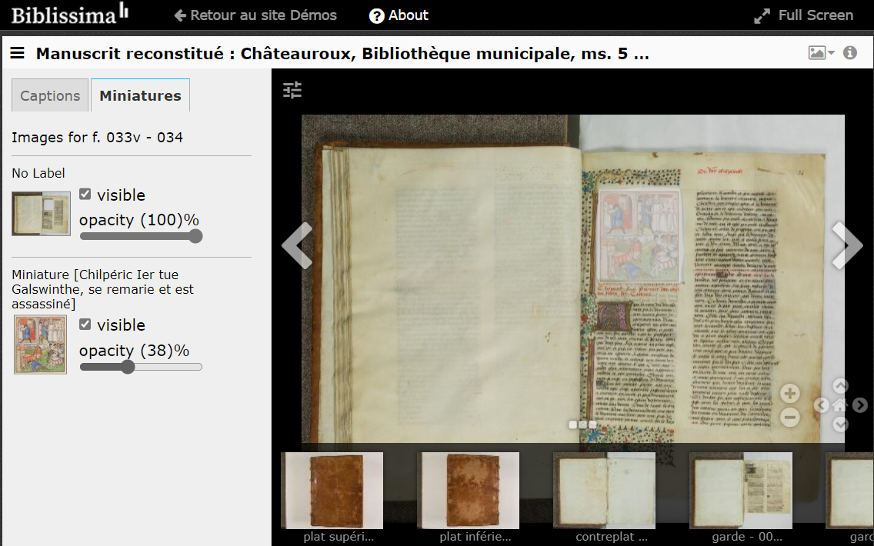The height and width of the screenshot is (546, 874).
Task: Open the About link text
Action: tap(409, 15)
